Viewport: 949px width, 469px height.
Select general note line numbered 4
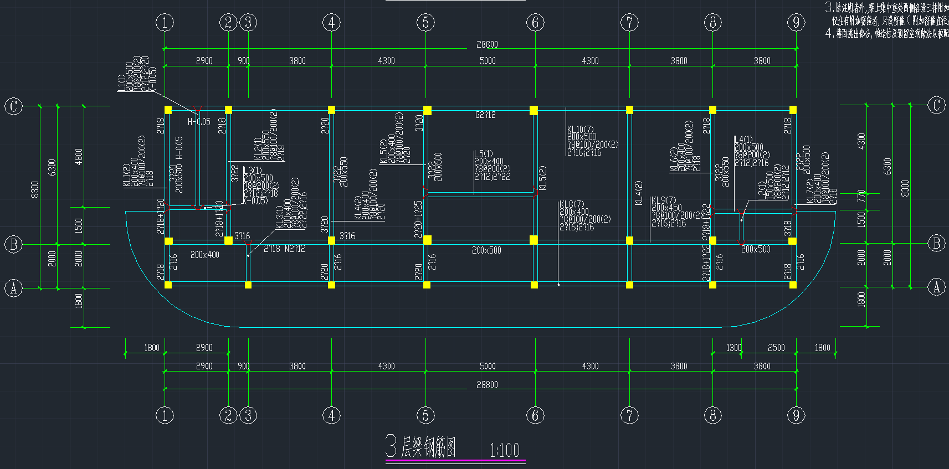886,33
